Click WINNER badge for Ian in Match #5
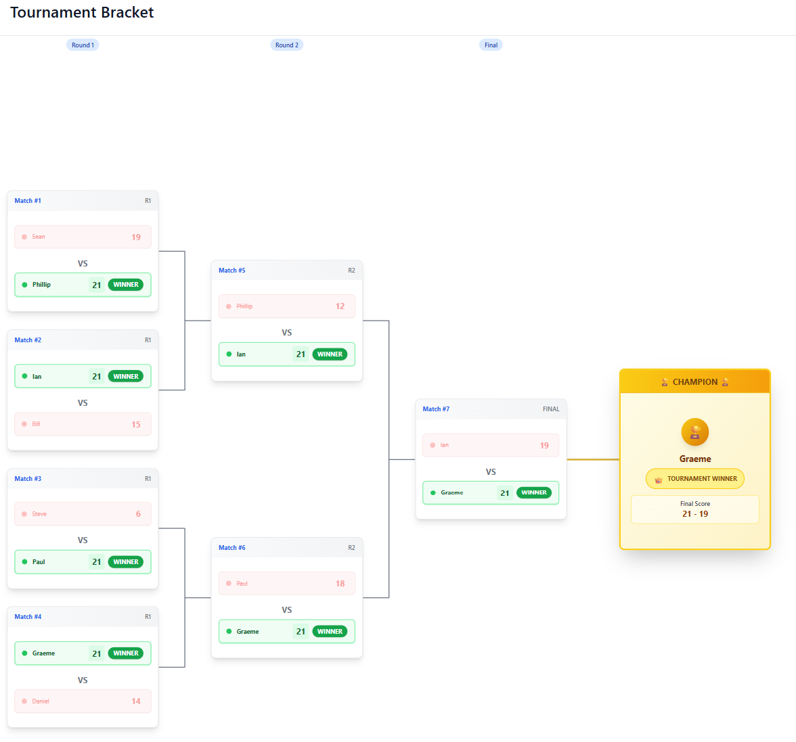This screenshot has height=742, width=796. 330,354
